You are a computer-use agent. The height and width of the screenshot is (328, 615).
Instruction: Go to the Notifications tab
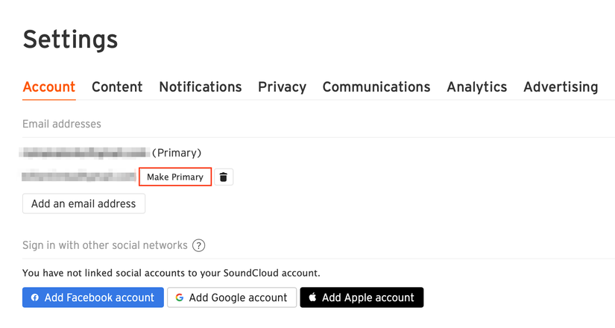(201, 86)
